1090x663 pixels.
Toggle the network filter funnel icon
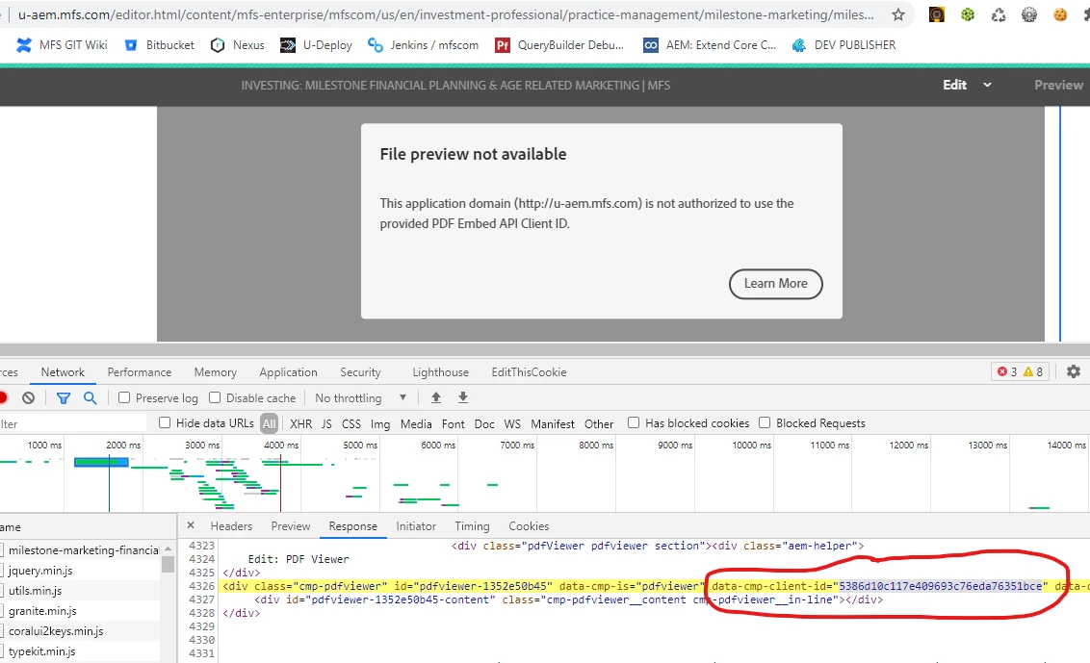pos(64,398)
